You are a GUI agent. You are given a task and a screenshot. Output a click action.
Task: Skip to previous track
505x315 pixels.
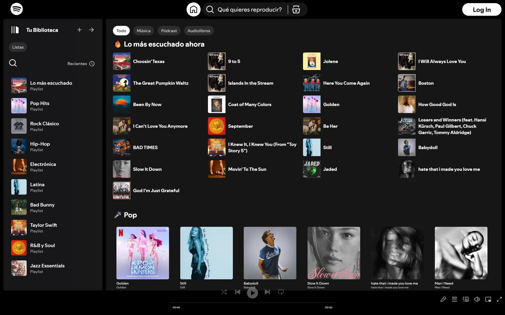pyautogui.click(x=238, y=292)
